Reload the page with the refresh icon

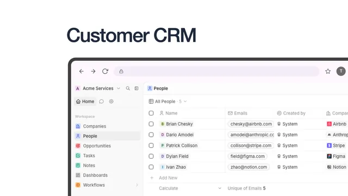[x=105, y=71]
